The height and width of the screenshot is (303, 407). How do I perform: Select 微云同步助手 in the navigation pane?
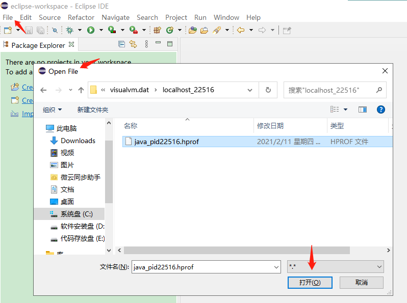point(75,177)
